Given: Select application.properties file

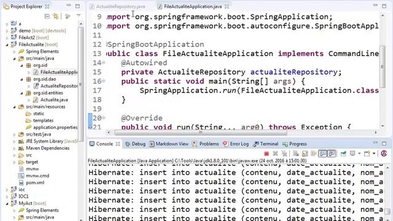Looking at the screenshot, I should click(52, 127).
